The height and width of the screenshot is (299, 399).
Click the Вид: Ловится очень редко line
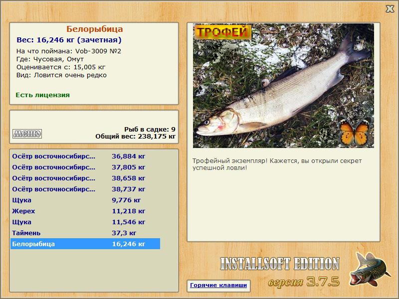pyautogui.click(x=61, y=75)
